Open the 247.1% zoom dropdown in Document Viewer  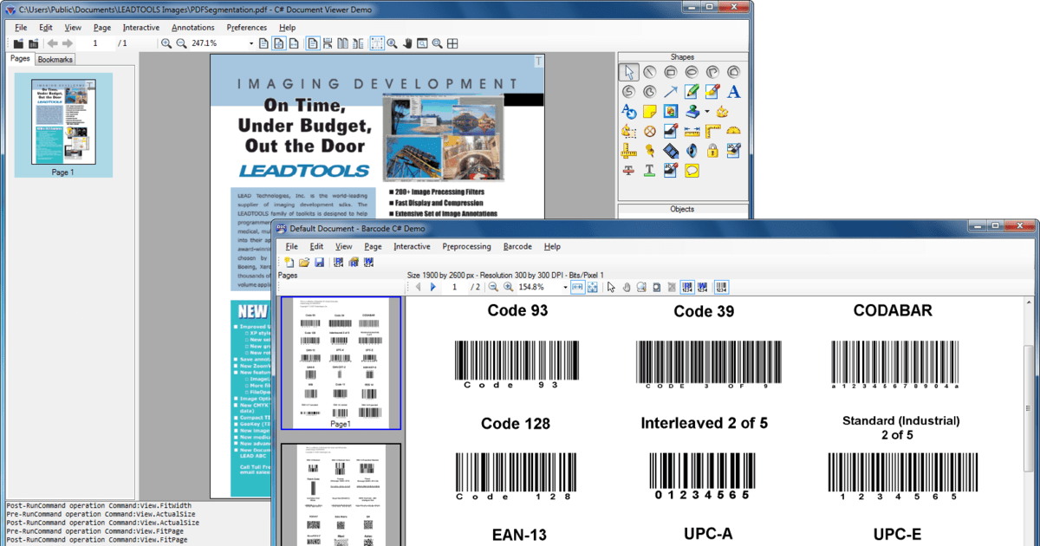(251, 42)
